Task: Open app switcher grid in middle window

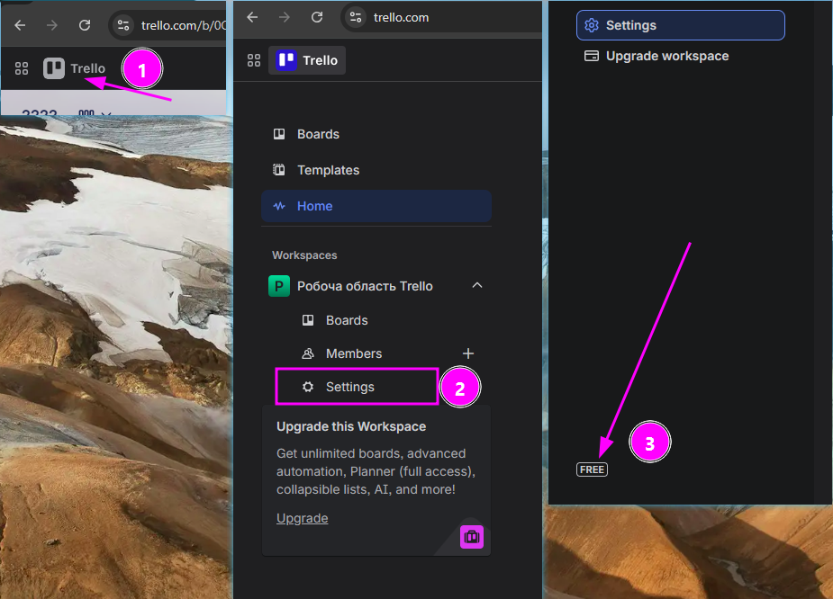Action: pos(254,60)
